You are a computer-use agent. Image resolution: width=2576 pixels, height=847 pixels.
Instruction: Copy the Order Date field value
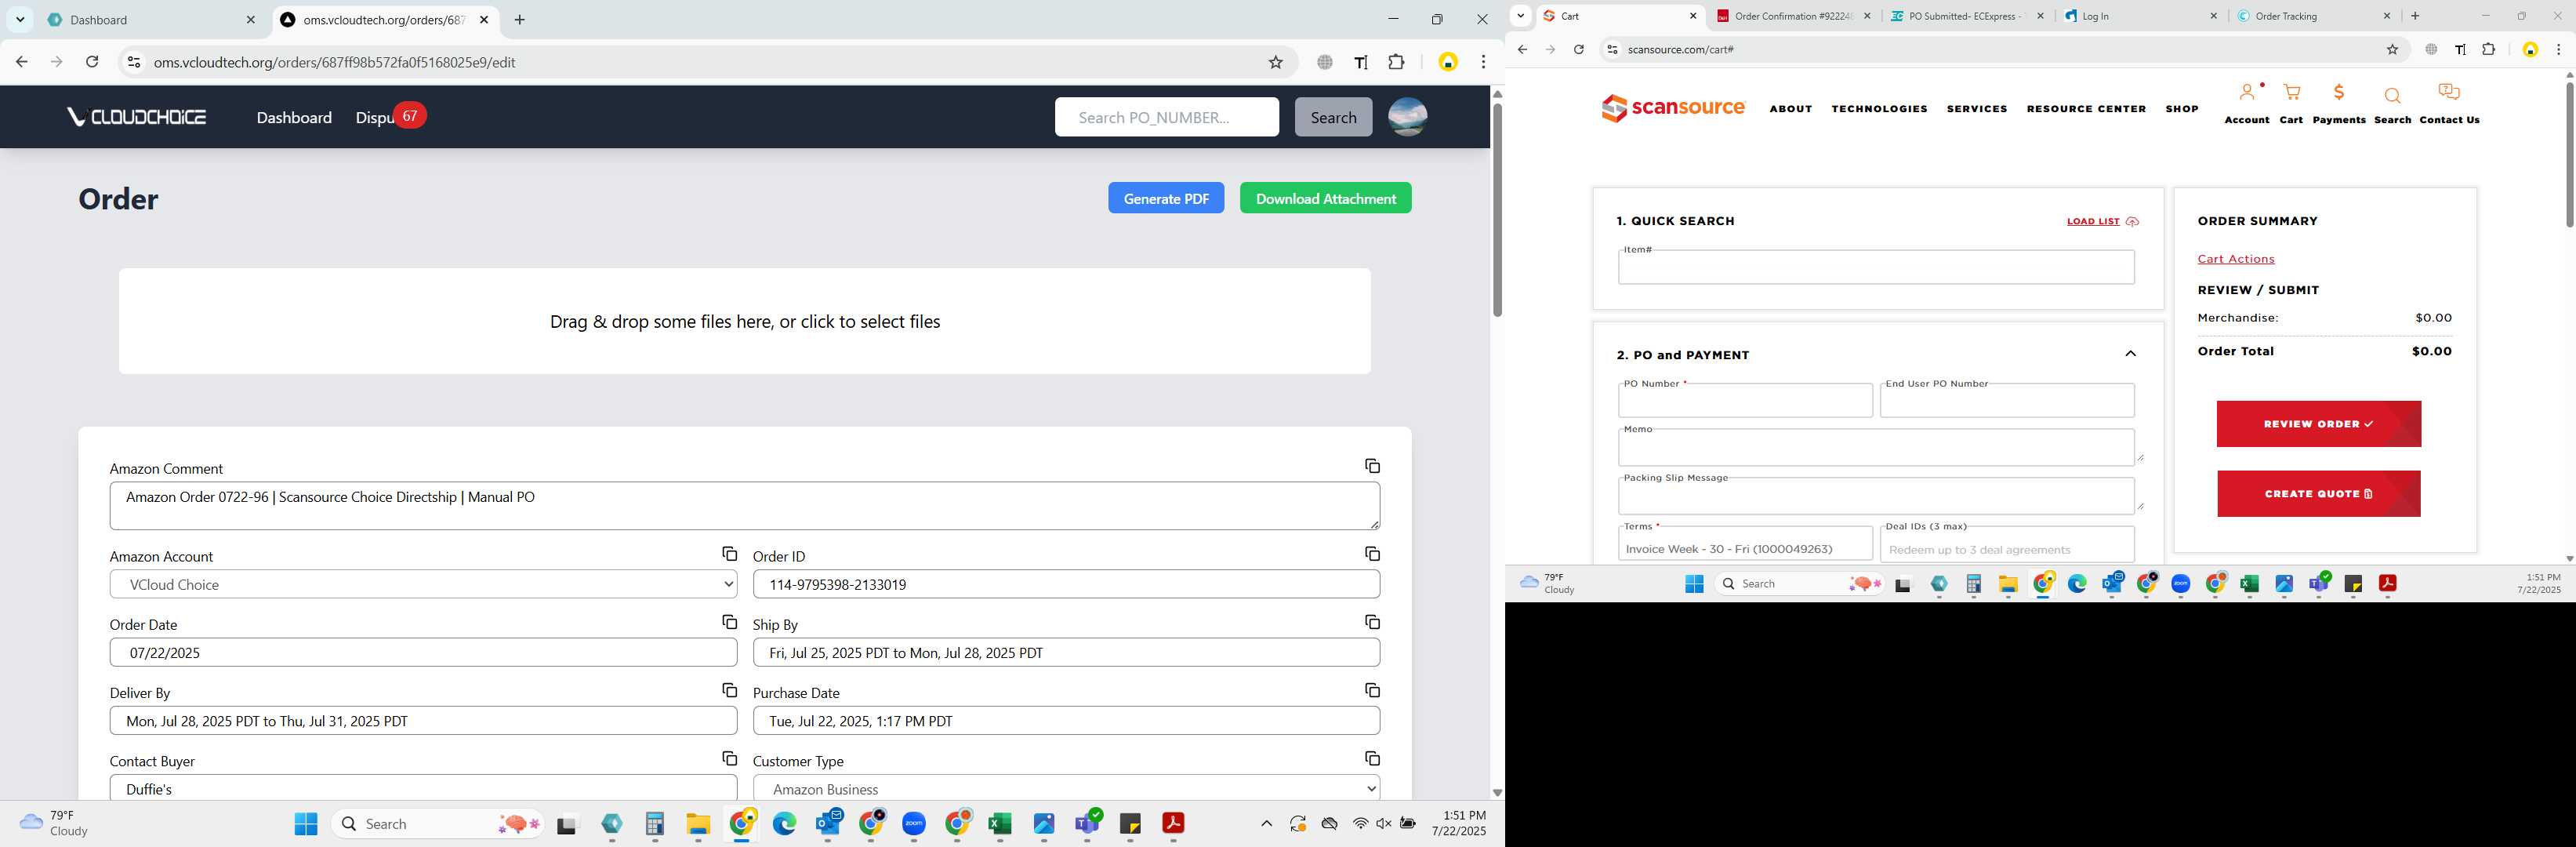(729, 622)
